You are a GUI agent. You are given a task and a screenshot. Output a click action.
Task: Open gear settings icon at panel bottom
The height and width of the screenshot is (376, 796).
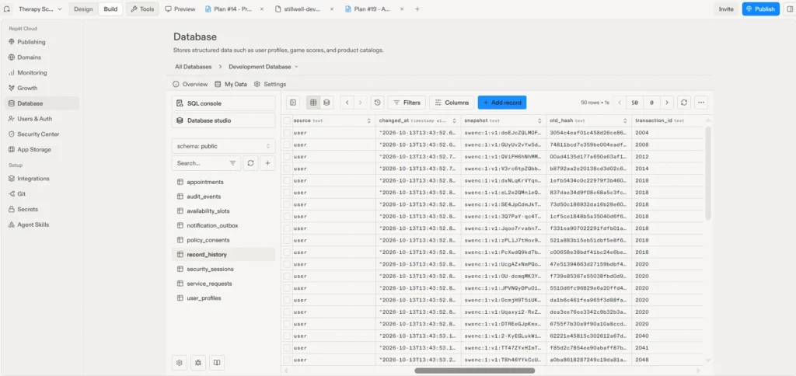pyautogui.click(x=180, y=363)
